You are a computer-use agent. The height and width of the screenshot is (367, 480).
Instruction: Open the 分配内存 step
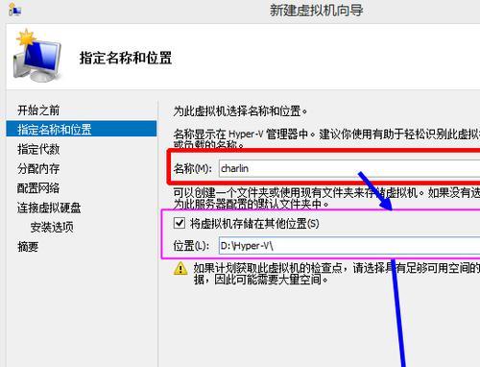coord(38,169)
